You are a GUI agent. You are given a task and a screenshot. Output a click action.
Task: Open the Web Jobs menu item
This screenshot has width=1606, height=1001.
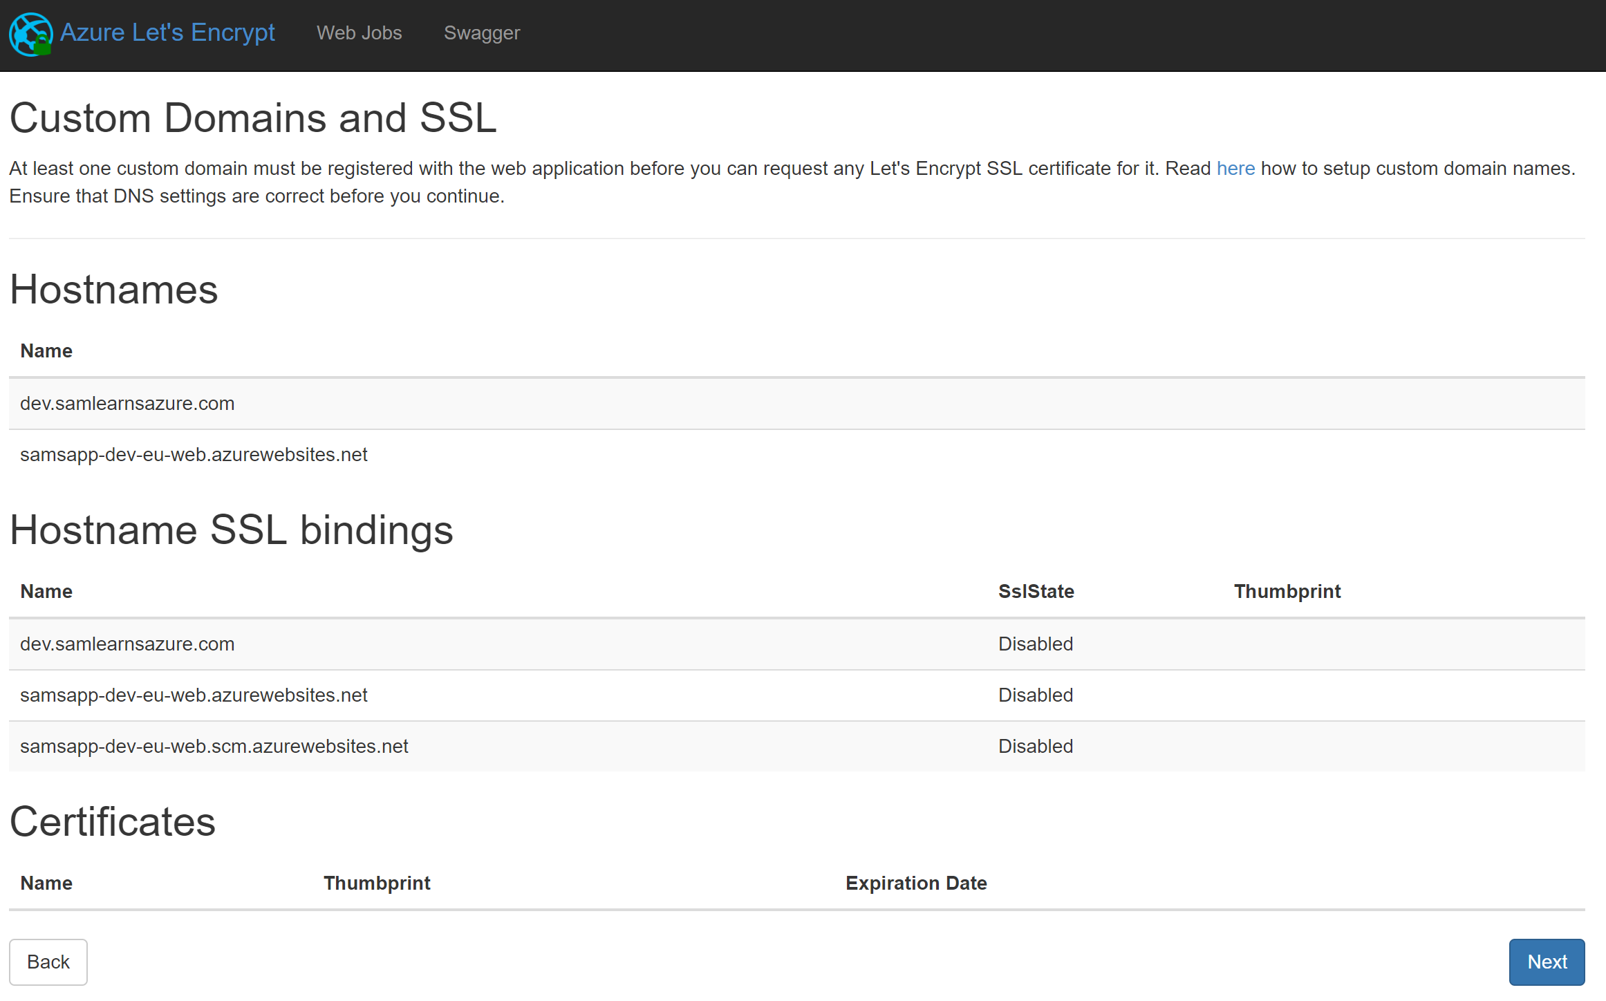click(359, 32)
